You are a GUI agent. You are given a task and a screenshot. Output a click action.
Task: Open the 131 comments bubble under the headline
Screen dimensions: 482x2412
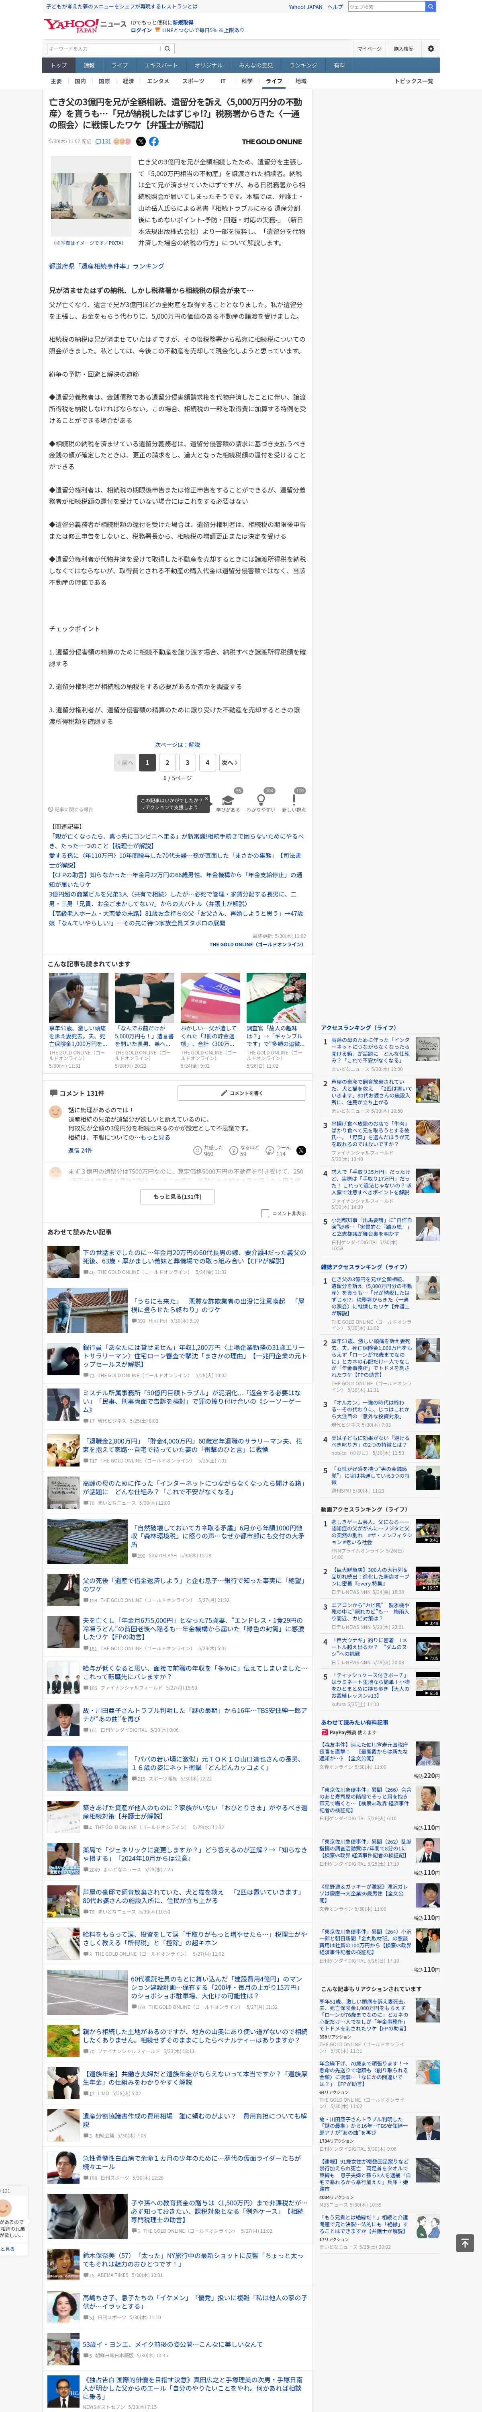click(x=103, y=142)
